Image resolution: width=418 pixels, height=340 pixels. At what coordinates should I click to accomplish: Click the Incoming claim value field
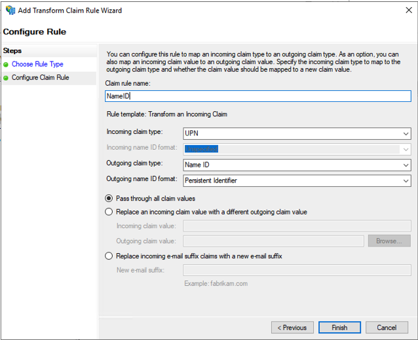pyautogui.click(x=297, y=226)
